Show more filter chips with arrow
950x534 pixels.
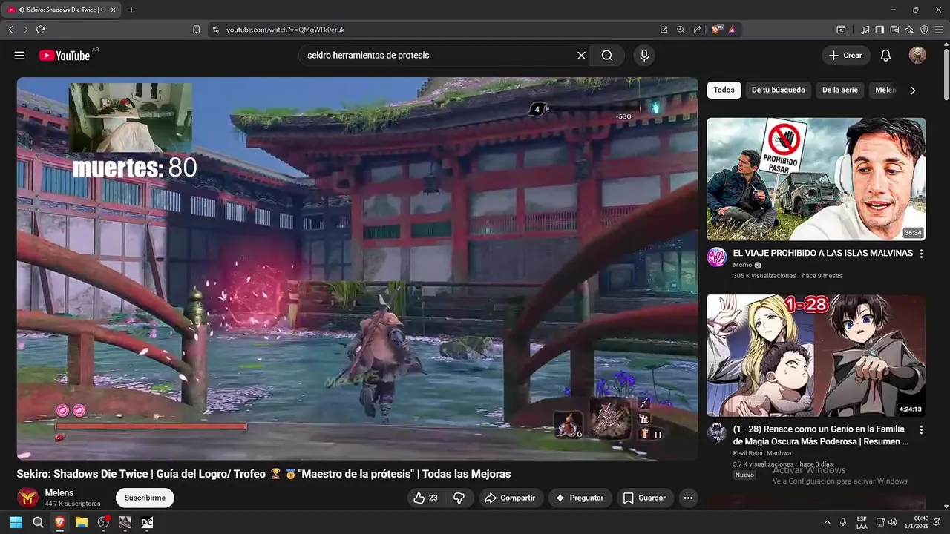tap(913, 90)
